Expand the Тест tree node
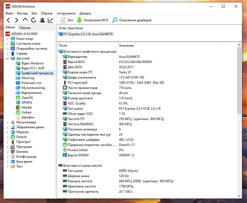This screenshot has height=203, width=247. (x=8, y=167)
